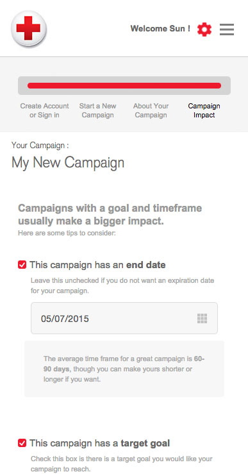Click the end date field showing 05/07/2015
248x474 pixels.
tap(124, 318)
